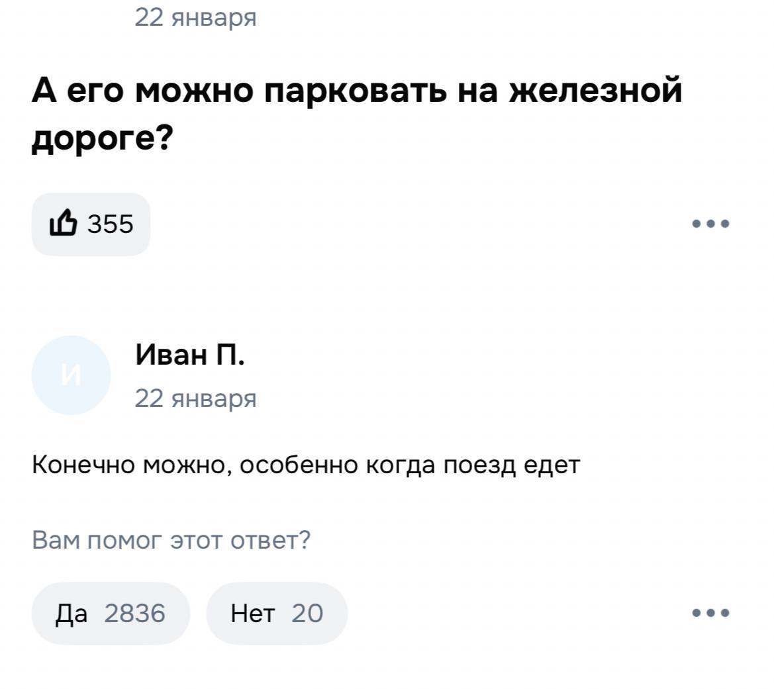Click the words 'поезд едет' in the answer
Viewport: 774px width, 689px height.
tap(511, 465)
